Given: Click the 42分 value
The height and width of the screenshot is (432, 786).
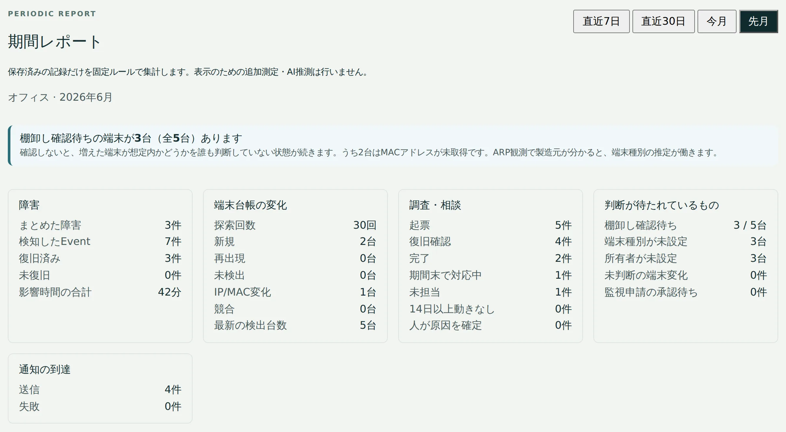Looking at the screenshot, I should coord(169,292).
